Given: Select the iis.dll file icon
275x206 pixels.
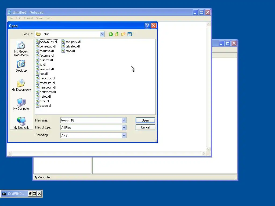Looking at the screenshot, I should pyautogui.click(x=37, y=64).
